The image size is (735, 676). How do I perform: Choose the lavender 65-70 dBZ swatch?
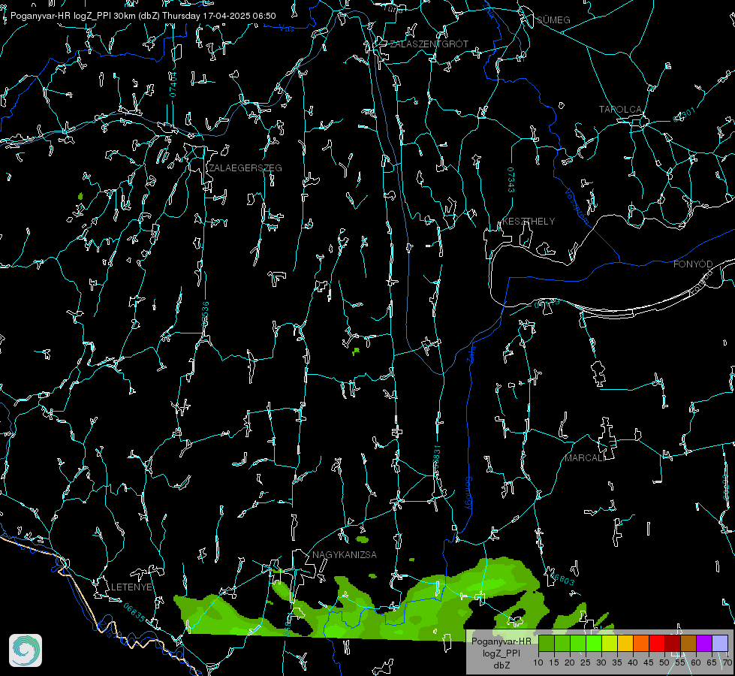[x=720, y=643]
